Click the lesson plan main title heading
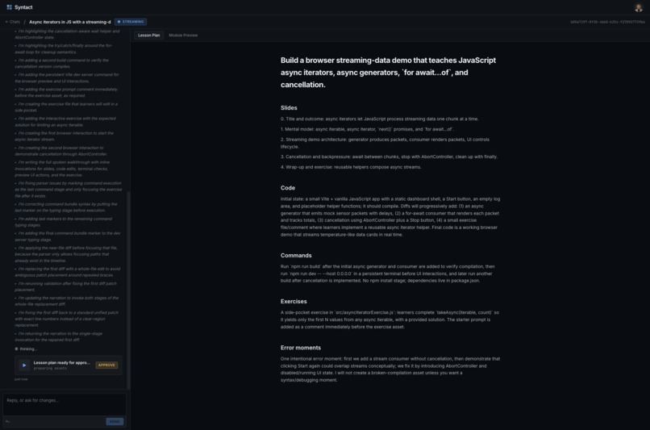Viewport: 650px width, 430px height. tap(389, 73)
